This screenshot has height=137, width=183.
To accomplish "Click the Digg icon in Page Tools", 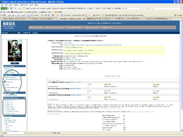I will 5,85.
